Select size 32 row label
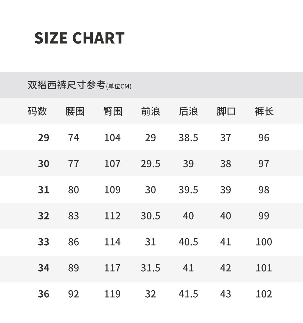The width and height of the screenshot is (303, 323). pos(43,216)
